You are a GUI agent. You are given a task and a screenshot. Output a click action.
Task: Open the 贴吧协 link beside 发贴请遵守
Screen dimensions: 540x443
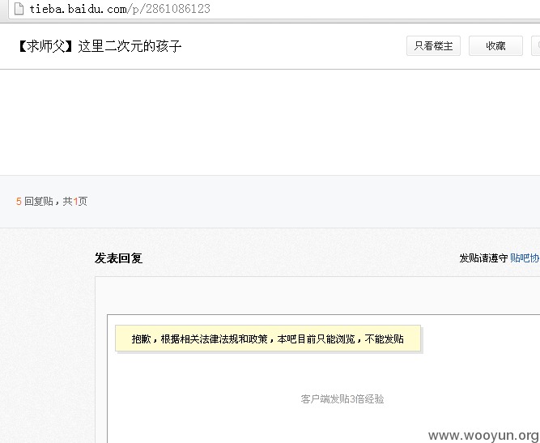pyautogui.click(x=525, y=258)
